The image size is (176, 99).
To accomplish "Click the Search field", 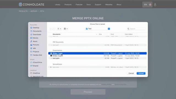I will click(136, 29).
